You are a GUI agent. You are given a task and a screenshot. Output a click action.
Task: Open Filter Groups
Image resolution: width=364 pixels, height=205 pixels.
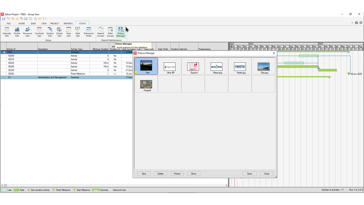coord(110,32)
